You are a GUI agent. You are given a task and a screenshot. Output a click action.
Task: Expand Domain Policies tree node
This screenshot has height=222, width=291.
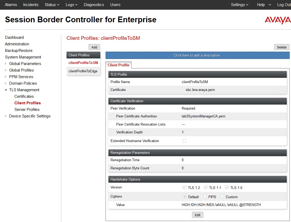pyautogui.click(x=6, y=83)
